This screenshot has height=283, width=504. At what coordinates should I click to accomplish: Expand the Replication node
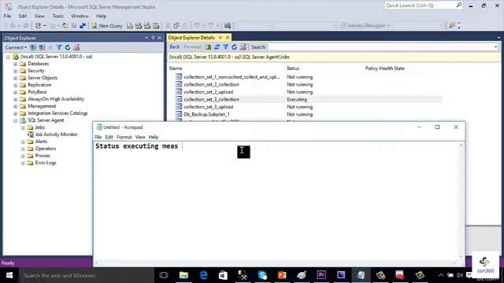(x=15, y=85)
